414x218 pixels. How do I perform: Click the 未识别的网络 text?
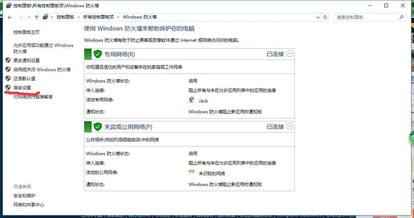pos(212,173)
